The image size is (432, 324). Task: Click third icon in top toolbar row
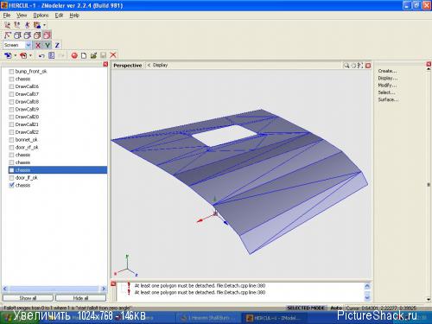(x=27, y=25)
